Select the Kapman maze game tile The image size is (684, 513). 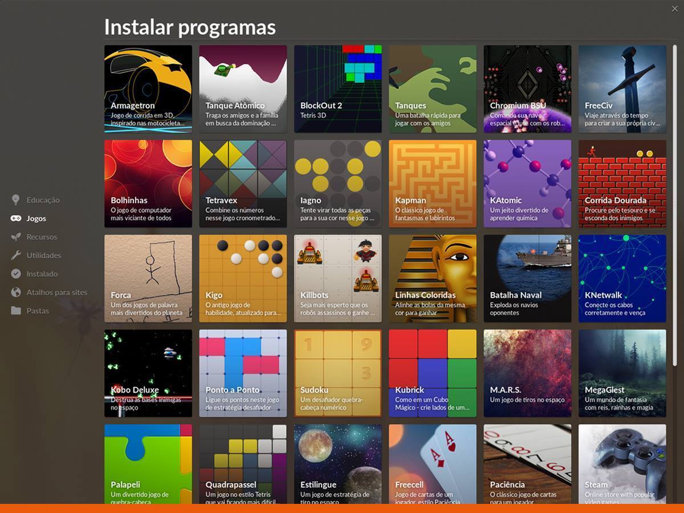point(433,184)
